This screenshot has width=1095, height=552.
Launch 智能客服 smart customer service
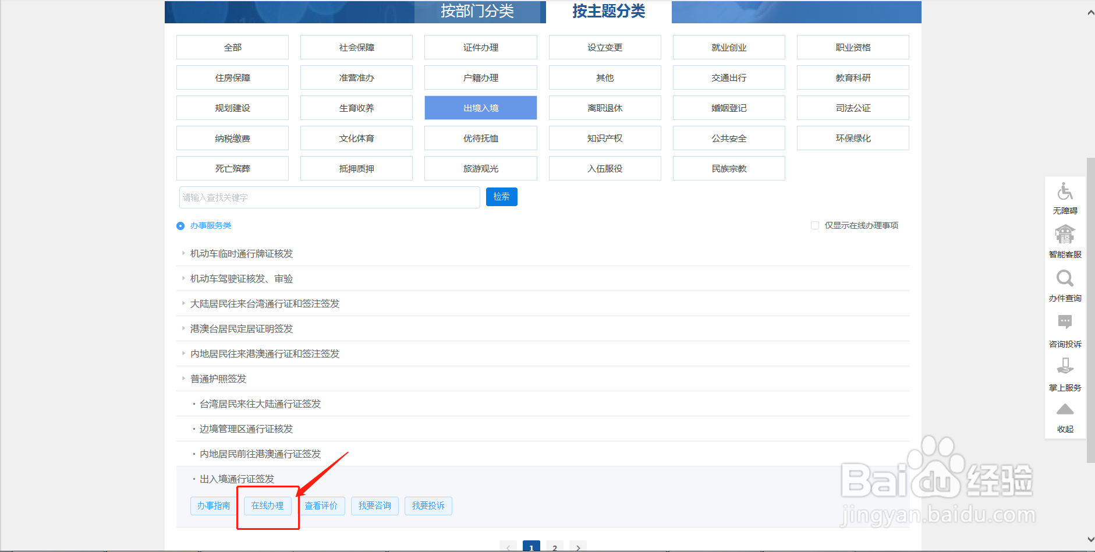coord(1064,240)
